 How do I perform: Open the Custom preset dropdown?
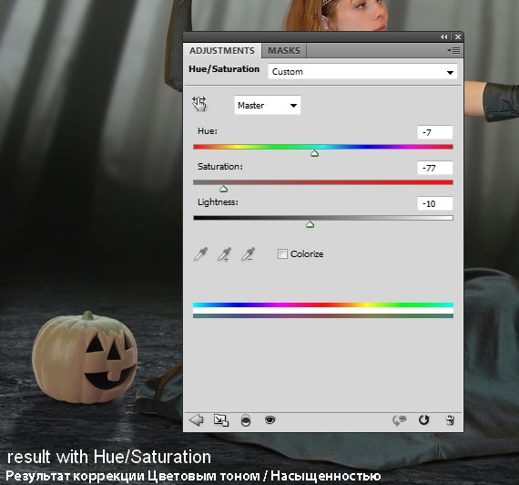pos(362,72)
